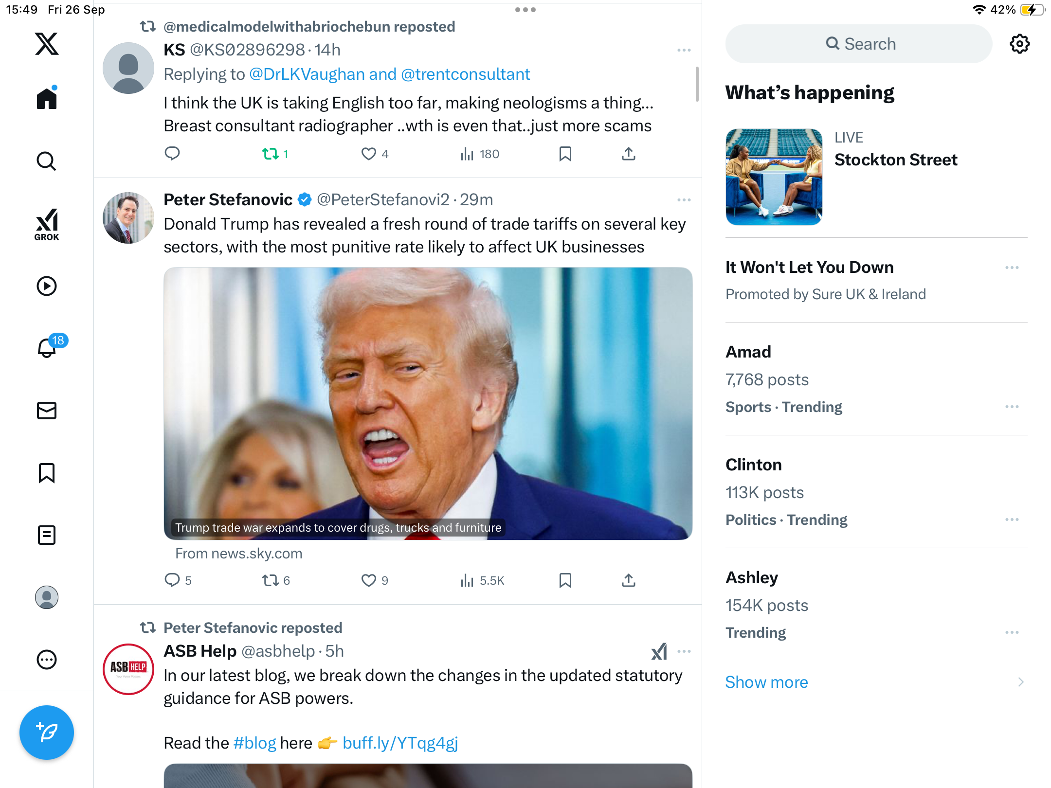Open the Ashley trending topic
Viewport: 1051px width, 788px height.
pyautogui.click(x=752, y=577)
